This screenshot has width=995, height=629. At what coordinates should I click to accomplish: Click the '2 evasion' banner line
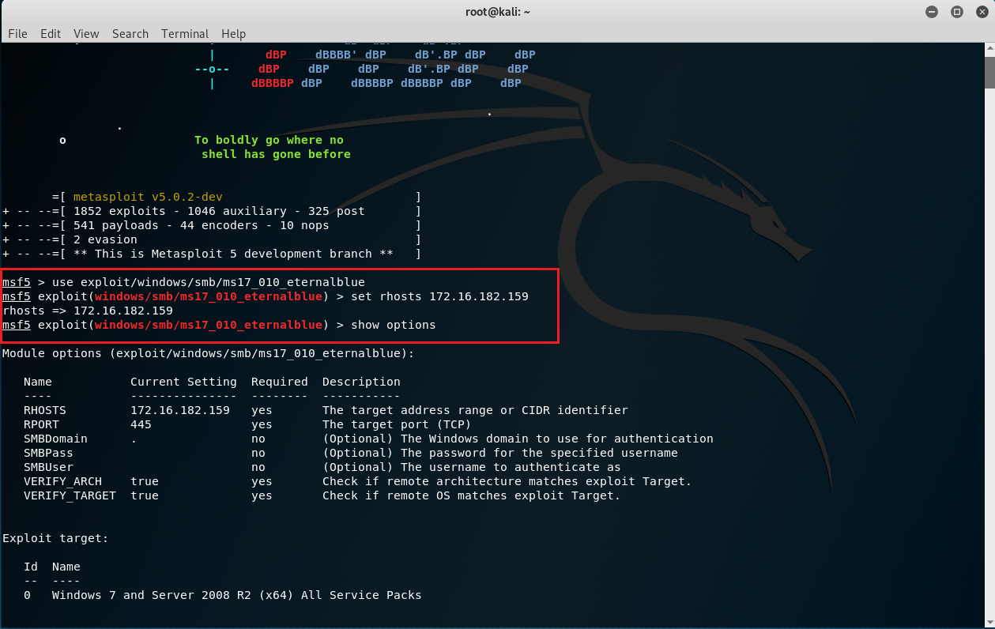tap(105, 239)
